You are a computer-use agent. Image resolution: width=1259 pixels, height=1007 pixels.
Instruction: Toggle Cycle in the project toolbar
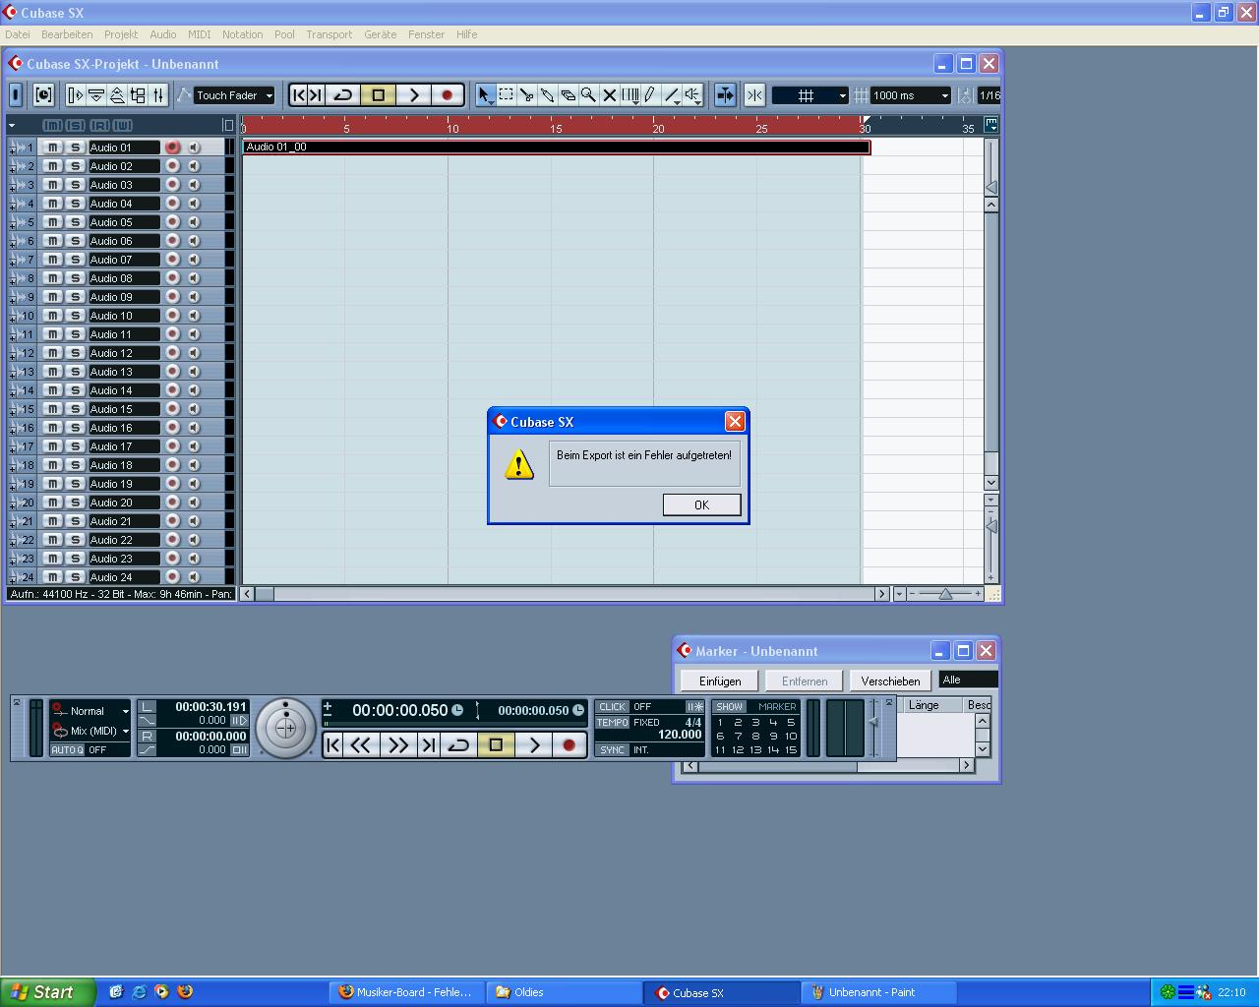(x=343, y=95)
